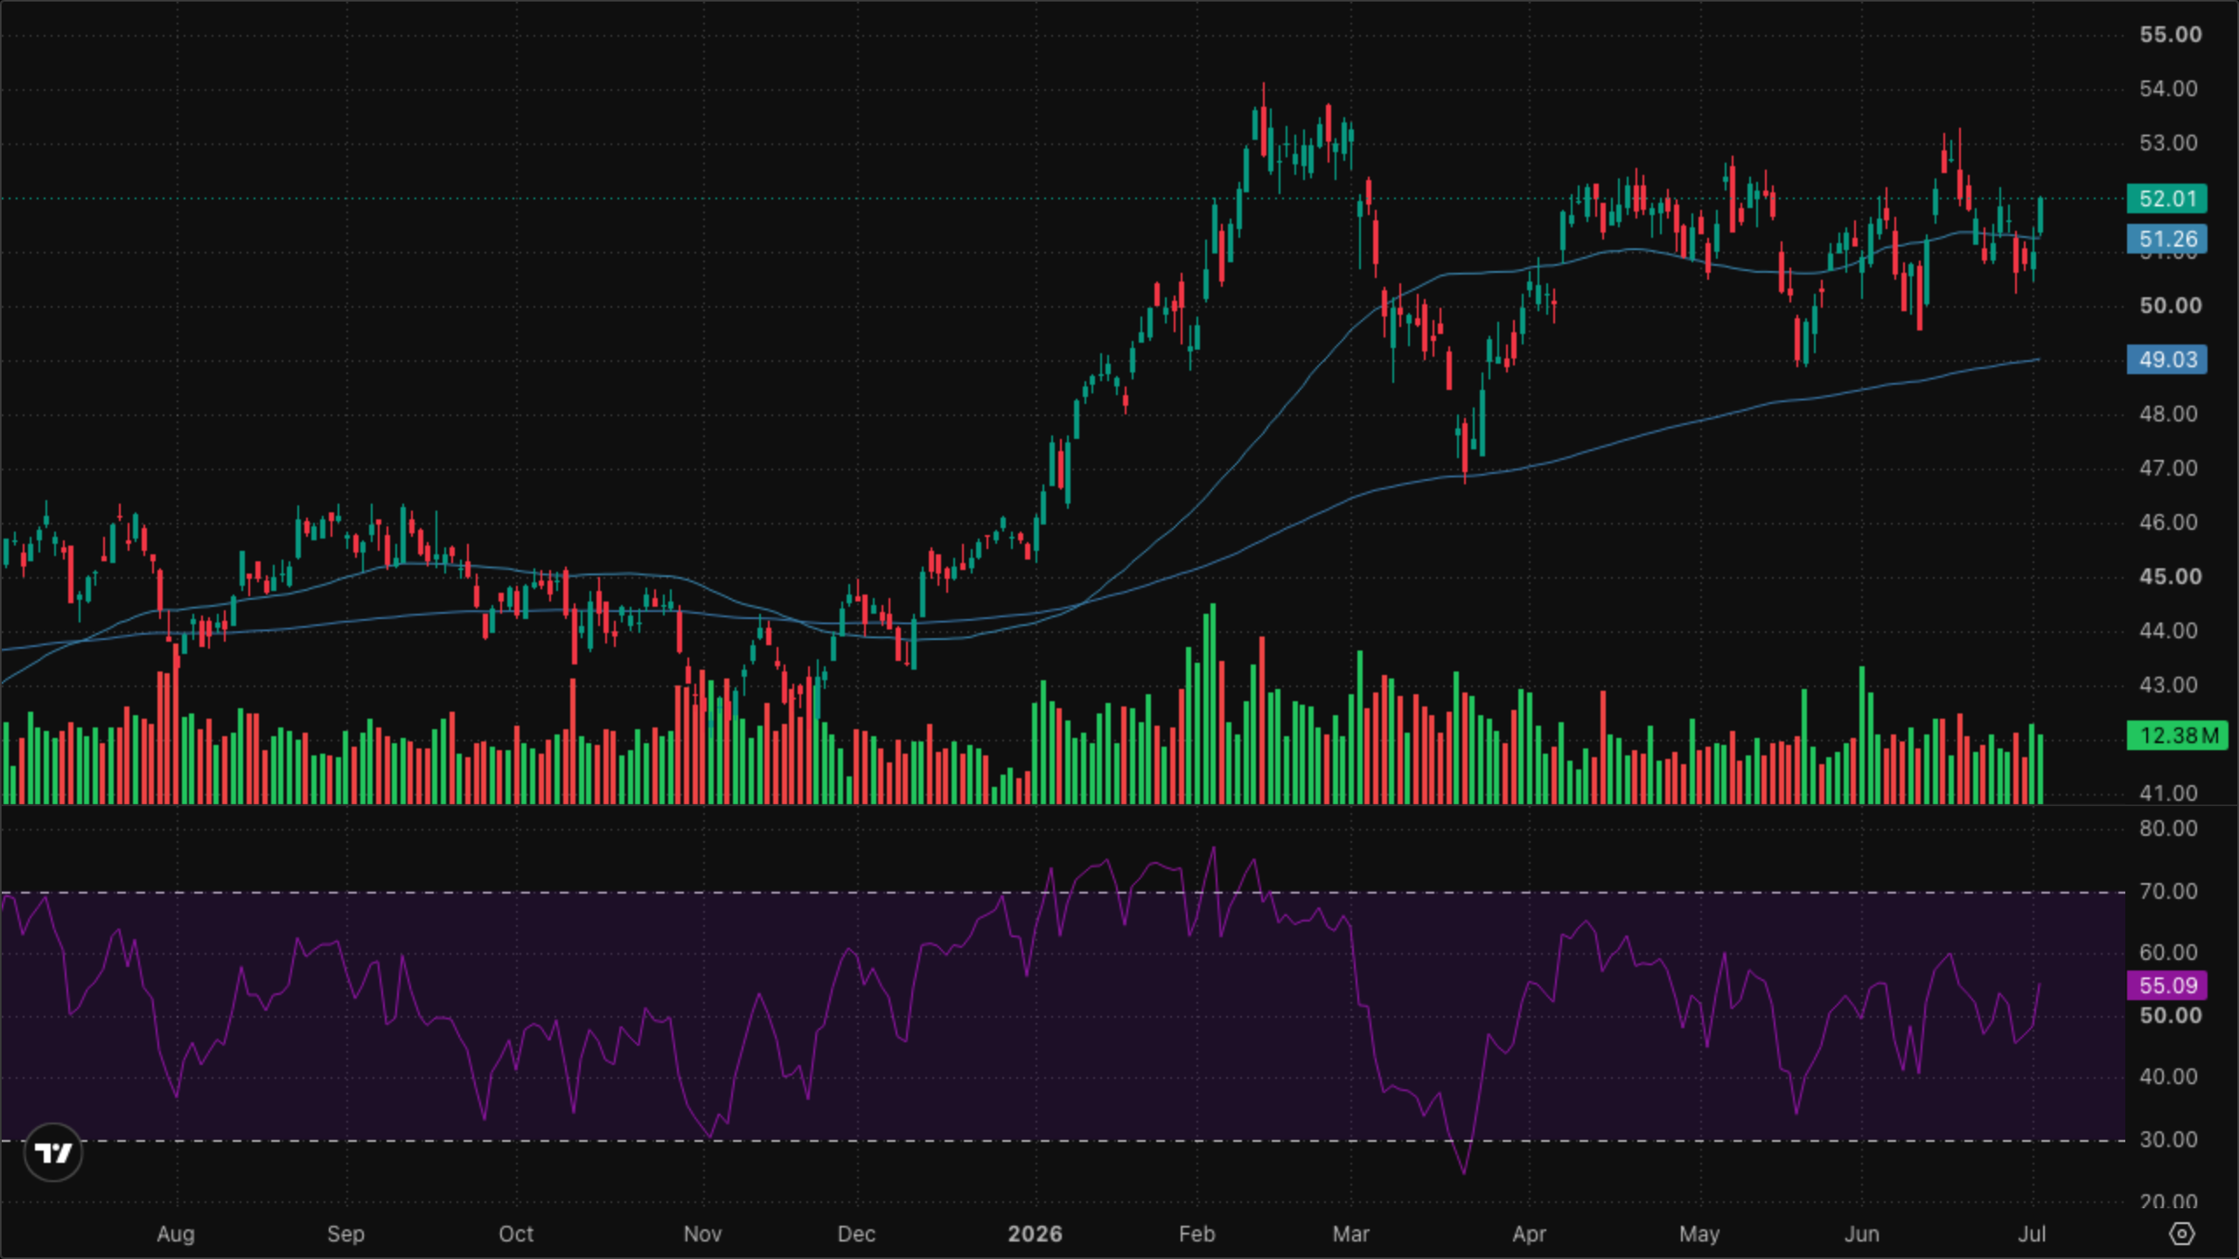
Task: Click the 53.00 price scale label
Action: [x=2169, y=143]
